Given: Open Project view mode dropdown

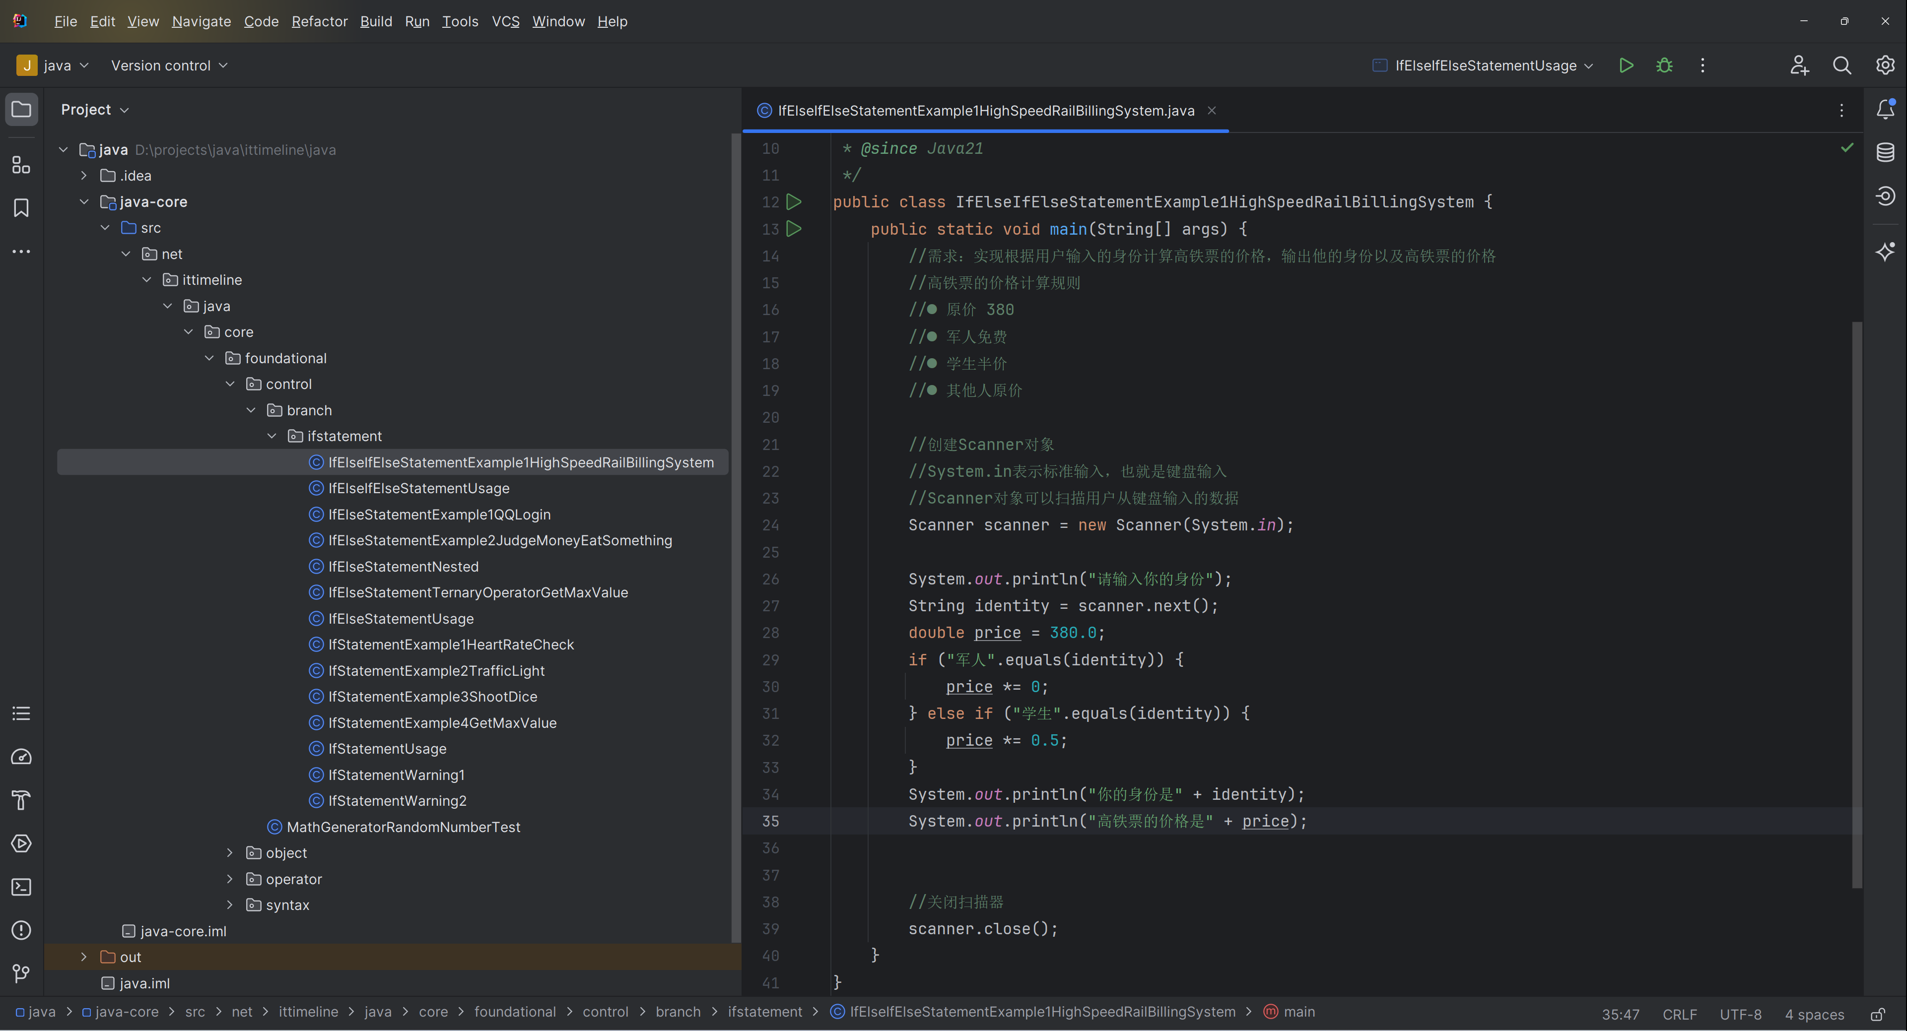Looking at the screenshot, I should click(95, 110).
